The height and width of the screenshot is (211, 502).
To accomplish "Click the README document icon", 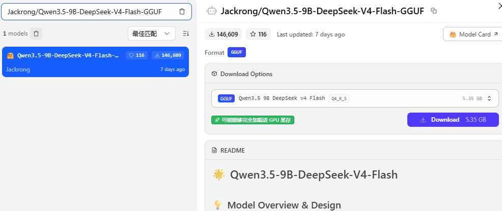I will click(x=214, y=150).
